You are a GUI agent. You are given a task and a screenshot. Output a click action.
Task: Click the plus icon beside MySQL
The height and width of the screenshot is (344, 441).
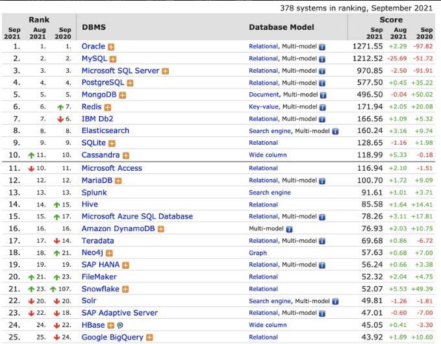click(113, 59)
